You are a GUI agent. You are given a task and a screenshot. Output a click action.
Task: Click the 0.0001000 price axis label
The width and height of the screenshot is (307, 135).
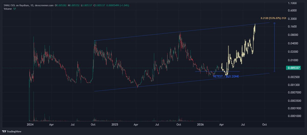coord(294,116)
